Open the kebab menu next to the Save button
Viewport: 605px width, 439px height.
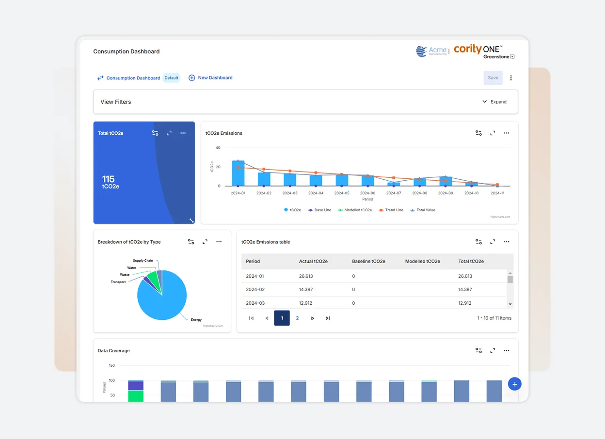point(511,78)
